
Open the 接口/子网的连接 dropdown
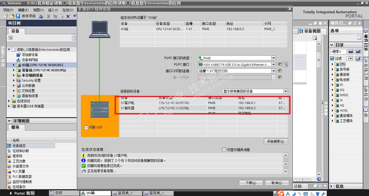(274, 71)
